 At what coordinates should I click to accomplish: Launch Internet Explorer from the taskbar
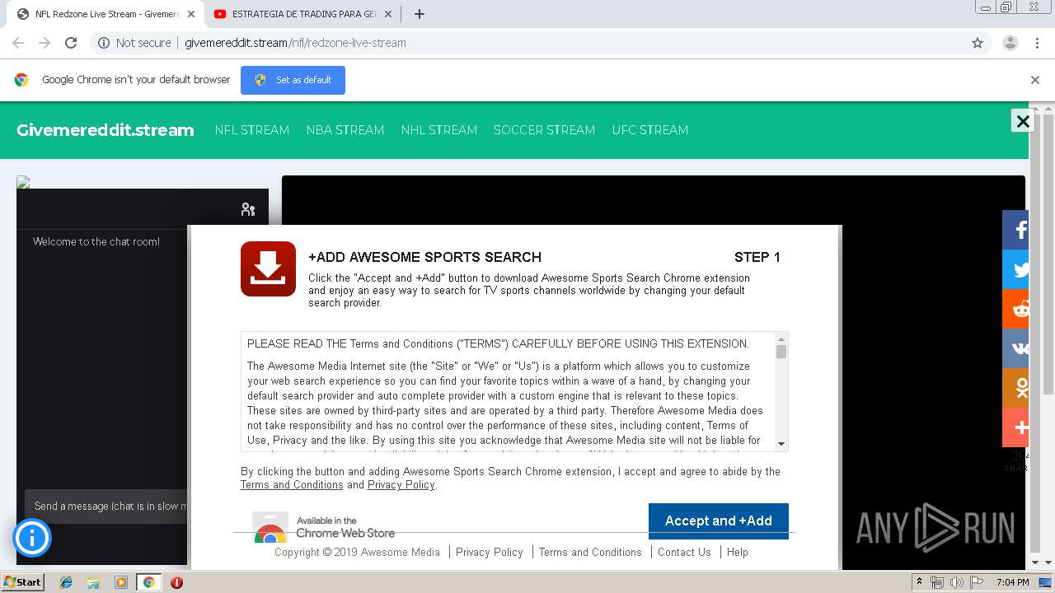coord(66,582)
